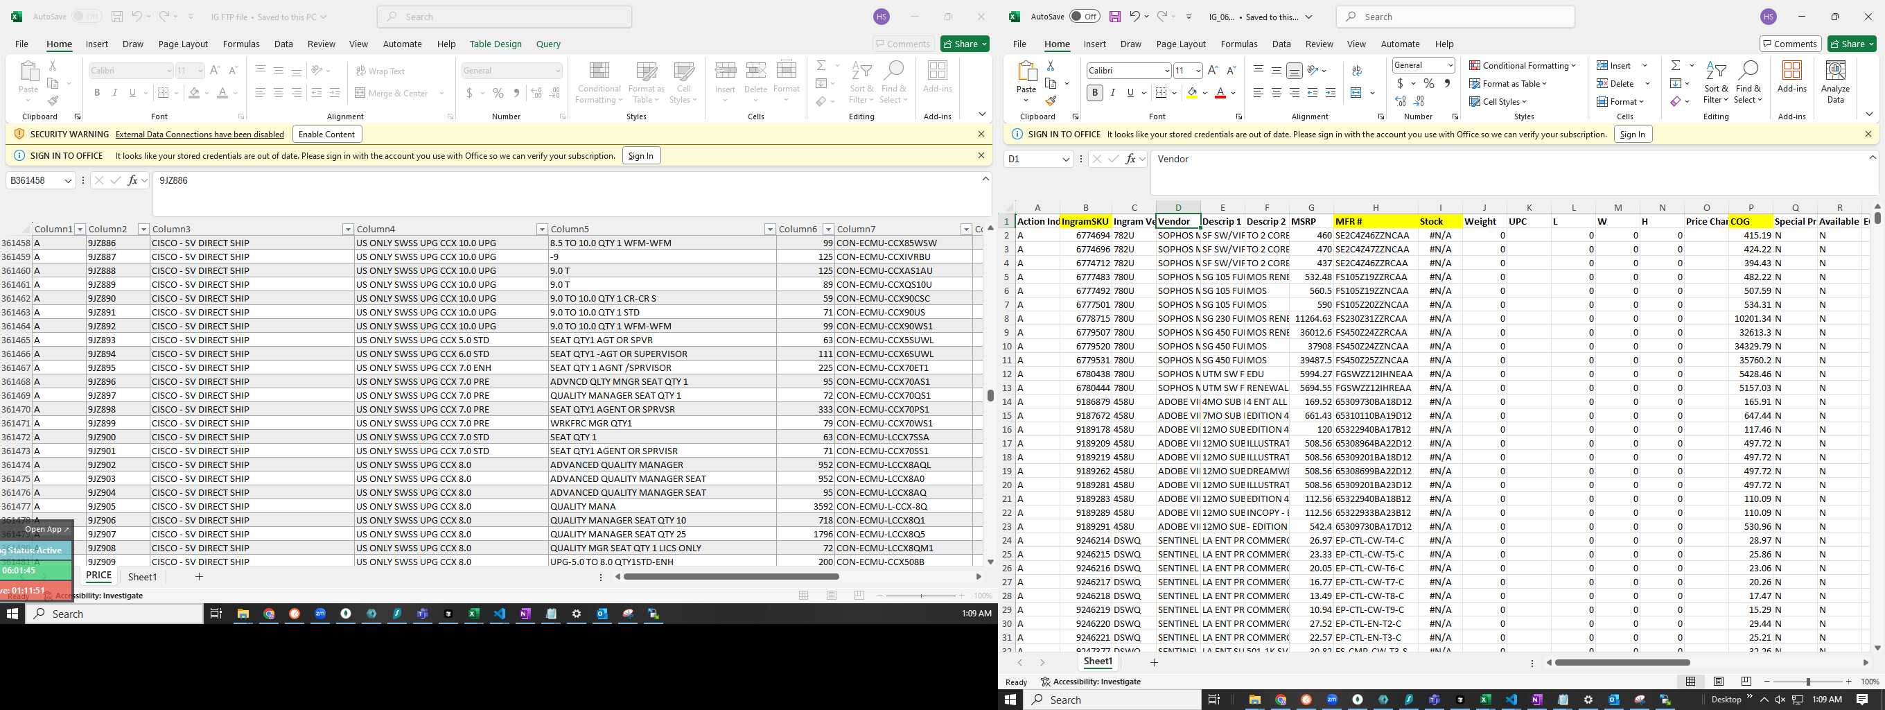
Task: Click Center alignment icon in right Excel window
Action: (x=1276, y=93)
